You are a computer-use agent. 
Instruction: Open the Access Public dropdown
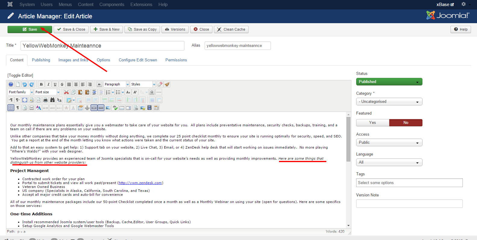(x=389, y=143)
